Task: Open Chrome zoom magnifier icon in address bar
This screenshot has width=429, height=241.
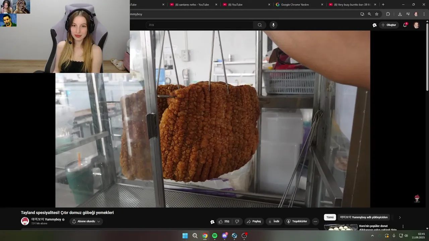Action: point(369,14)
